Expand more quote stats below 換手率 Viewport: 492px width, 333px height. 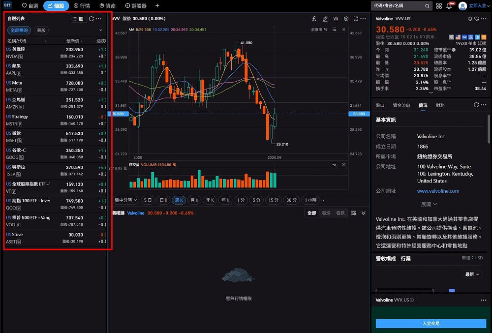[x=431, y=93]
